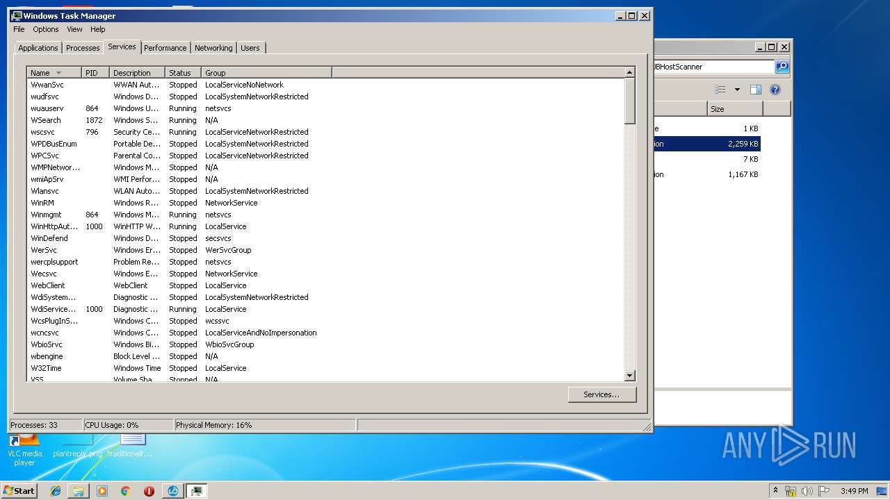Viewport: 890px width, 500px height.
Task: Select the wercplsupport service row
Action: (x=325, y=262)
